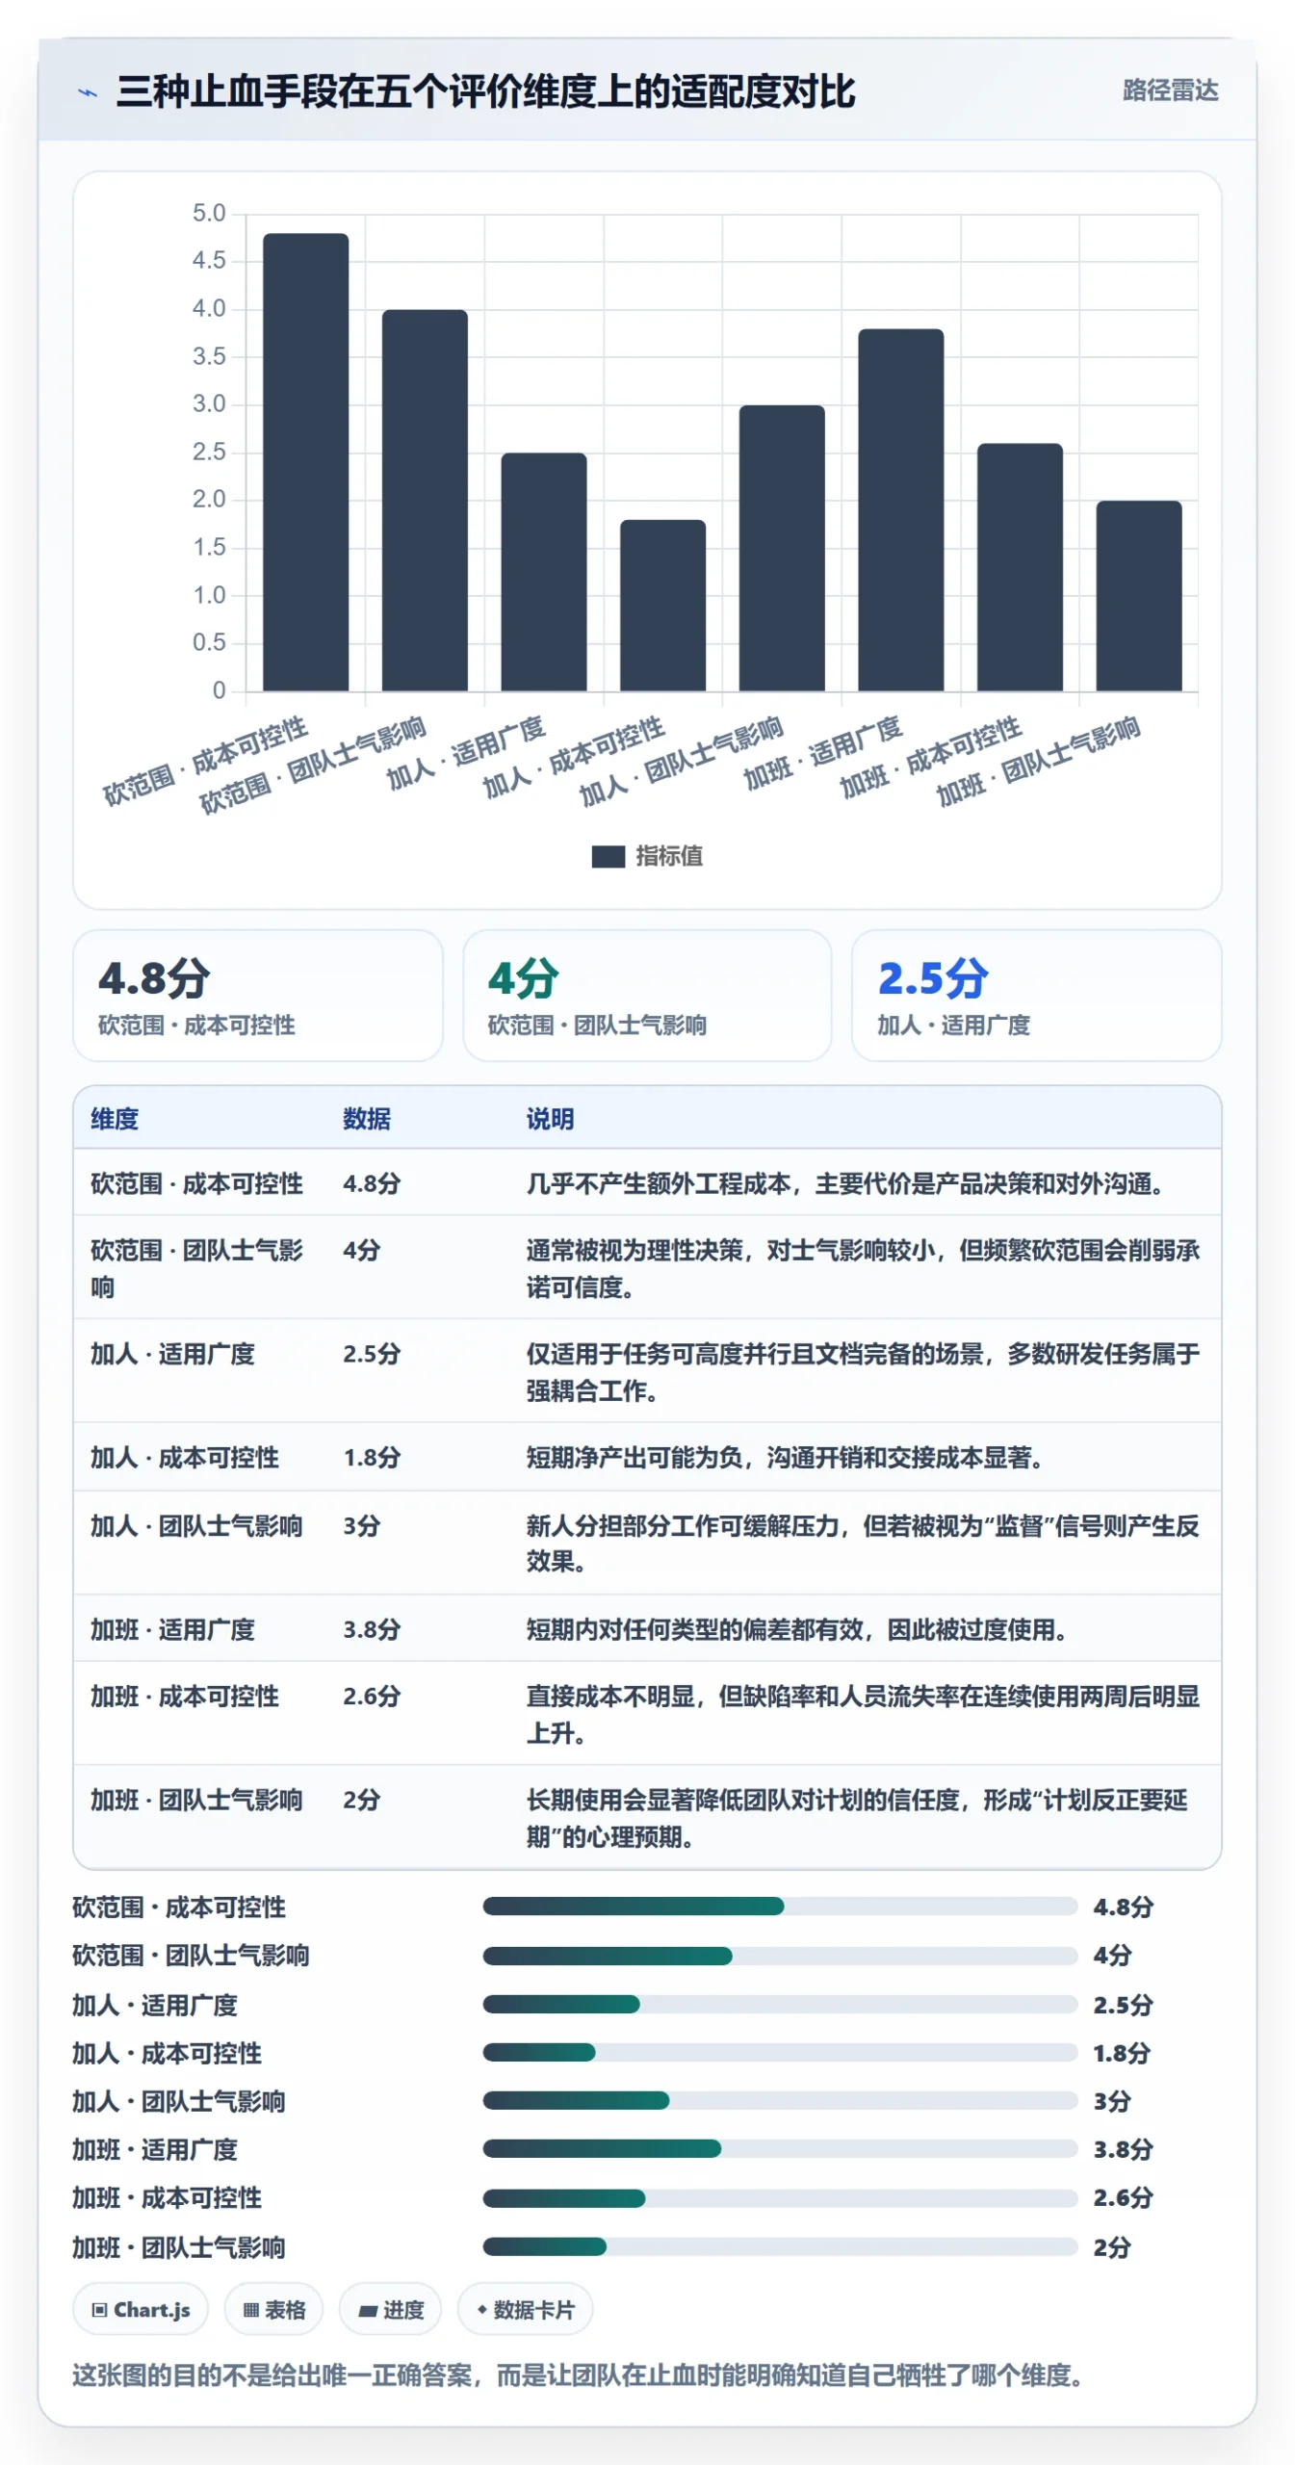Click the 砍范围·成本可控性 progress bar
This screenshot has width=1295, height=2465.
point(780,1907)
